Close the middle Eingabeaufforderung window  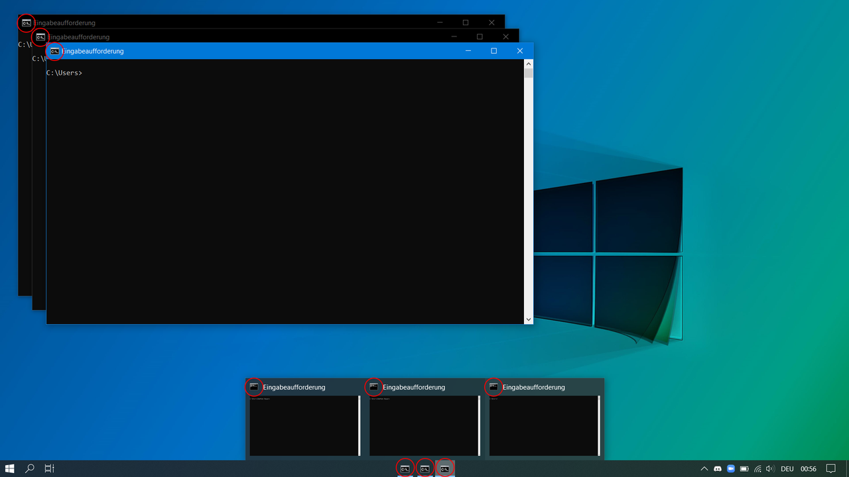[x=506, y=37]
